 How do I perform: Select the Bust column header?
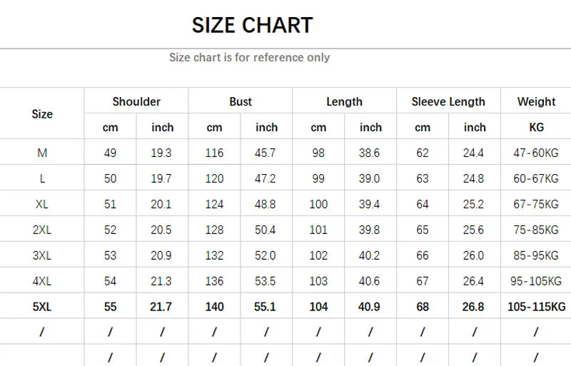(241, 101)
